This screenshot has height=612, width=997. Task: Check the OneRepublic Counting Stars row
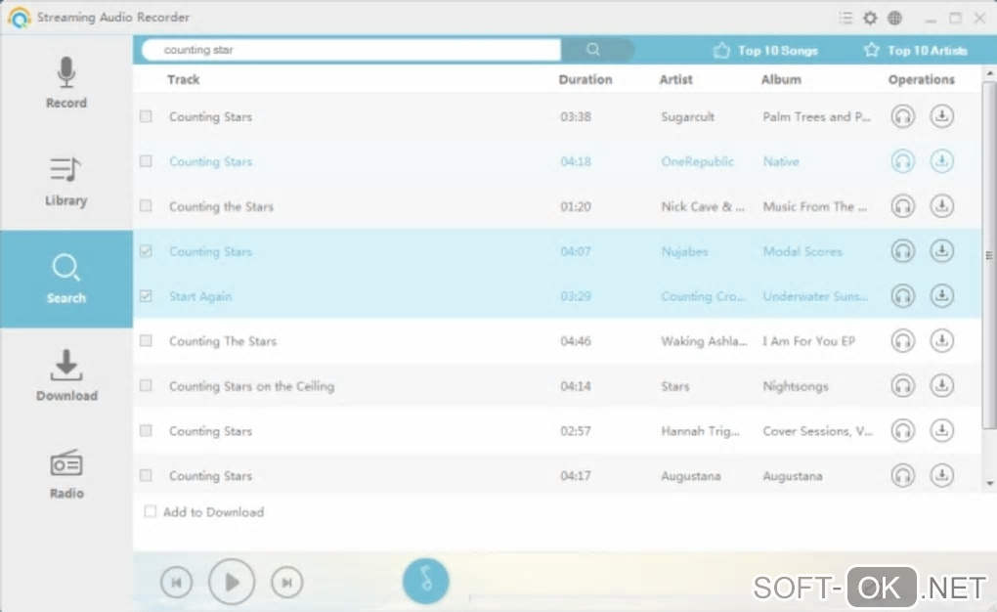146,161
